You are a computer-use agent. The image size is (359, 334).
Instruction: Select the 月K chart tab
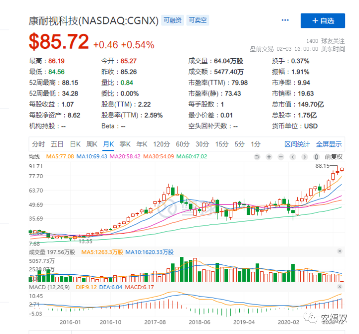coord(108,144)
